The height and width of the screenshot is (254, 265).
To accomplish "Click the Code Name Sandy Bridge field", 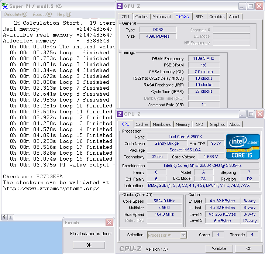I will click(167, 143).
